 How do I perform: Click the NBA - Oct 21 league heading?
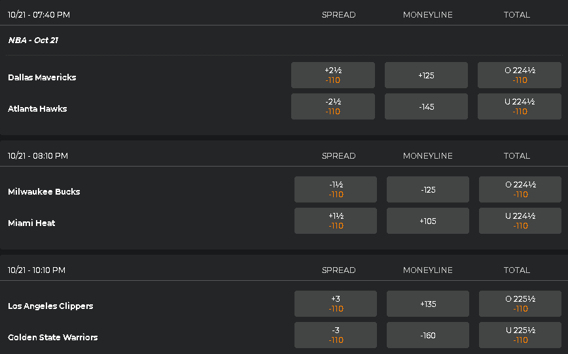pos(33,40)
